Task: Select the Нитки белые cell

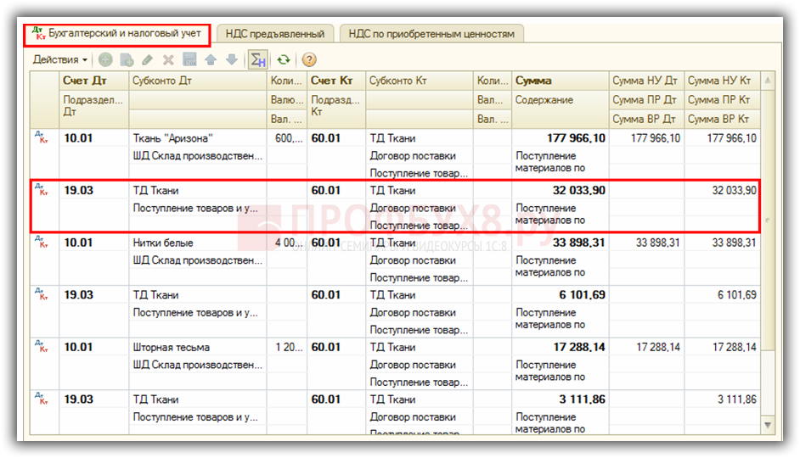Action: pos(198,243)
